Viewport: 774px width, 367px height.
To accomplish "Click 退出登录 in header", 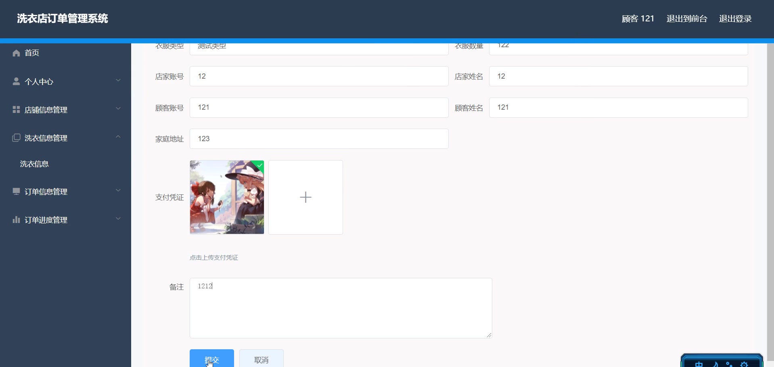I will pyautogui.click(x=735, y=19).
